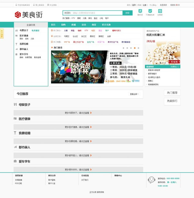Click the phone icon in the top-left bar
194x198 pixels.
(16, 5)
